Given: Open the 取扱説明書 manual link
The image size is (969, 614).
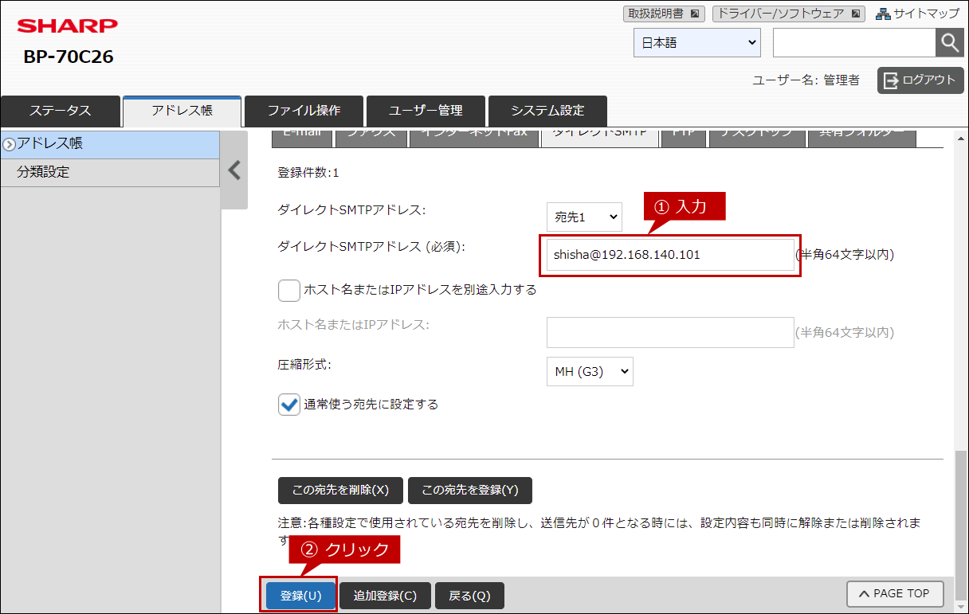Looking at the screenshot, I should (664, 14).
